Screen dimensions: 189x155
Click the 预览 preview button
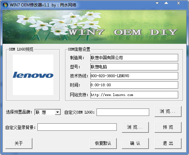coord(168,127)
